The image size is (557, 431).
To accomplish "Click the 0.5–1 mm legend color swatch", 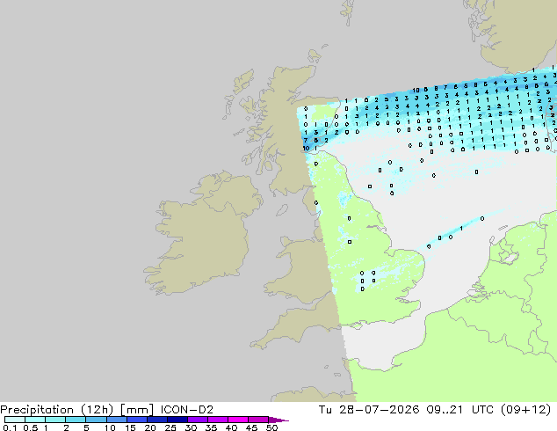I will (35, 420).
